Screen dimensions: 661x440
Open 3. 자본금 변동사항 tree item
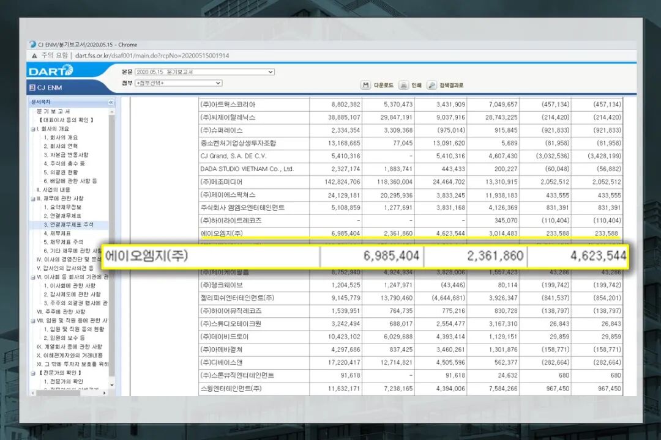(x=65, y=155)
